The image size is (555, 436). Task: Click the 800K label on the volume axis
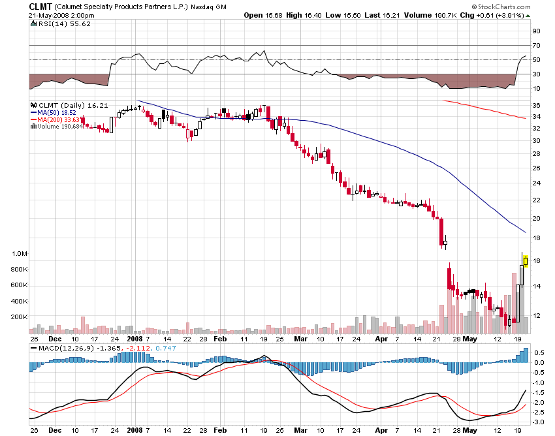click(19, 270)
